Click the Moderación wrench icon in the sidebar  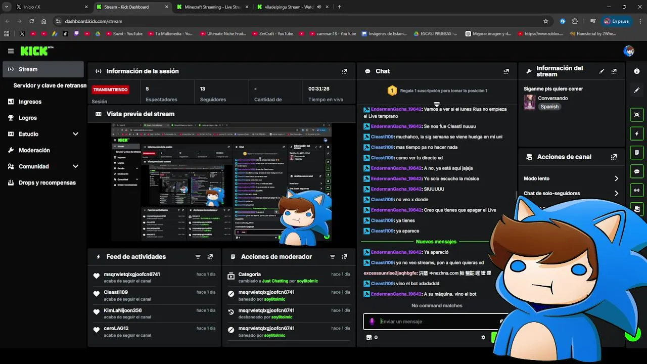tap(11, 150)
